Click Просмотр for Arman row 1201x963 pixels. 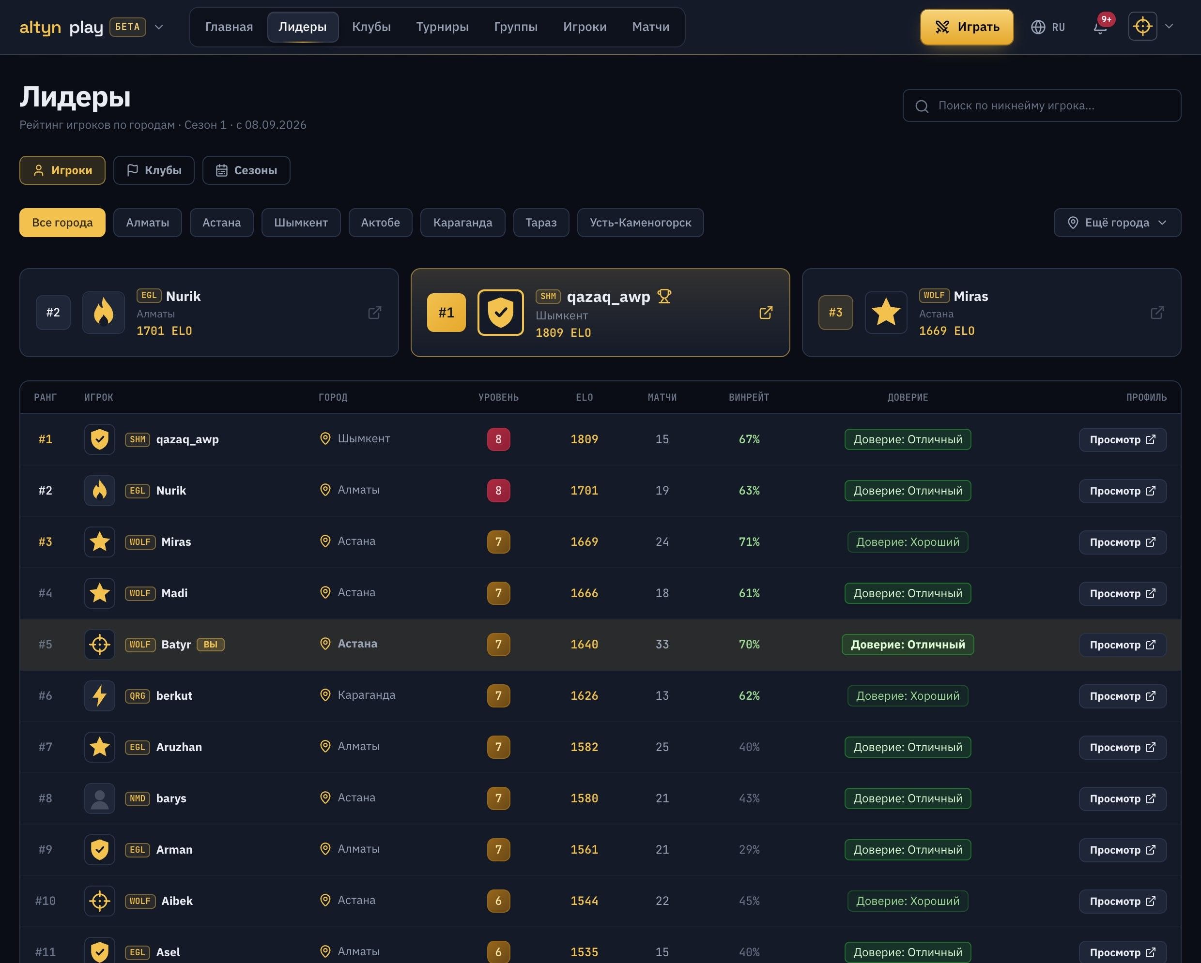click(x=1123, y=849)
